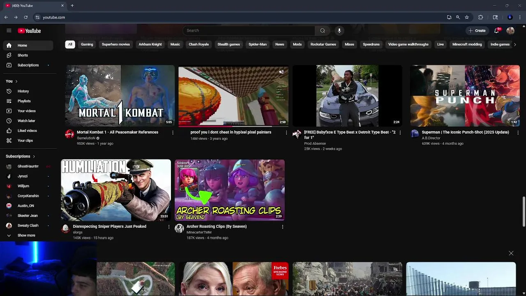Start voice search with microphone

click(x=339, y=30)
